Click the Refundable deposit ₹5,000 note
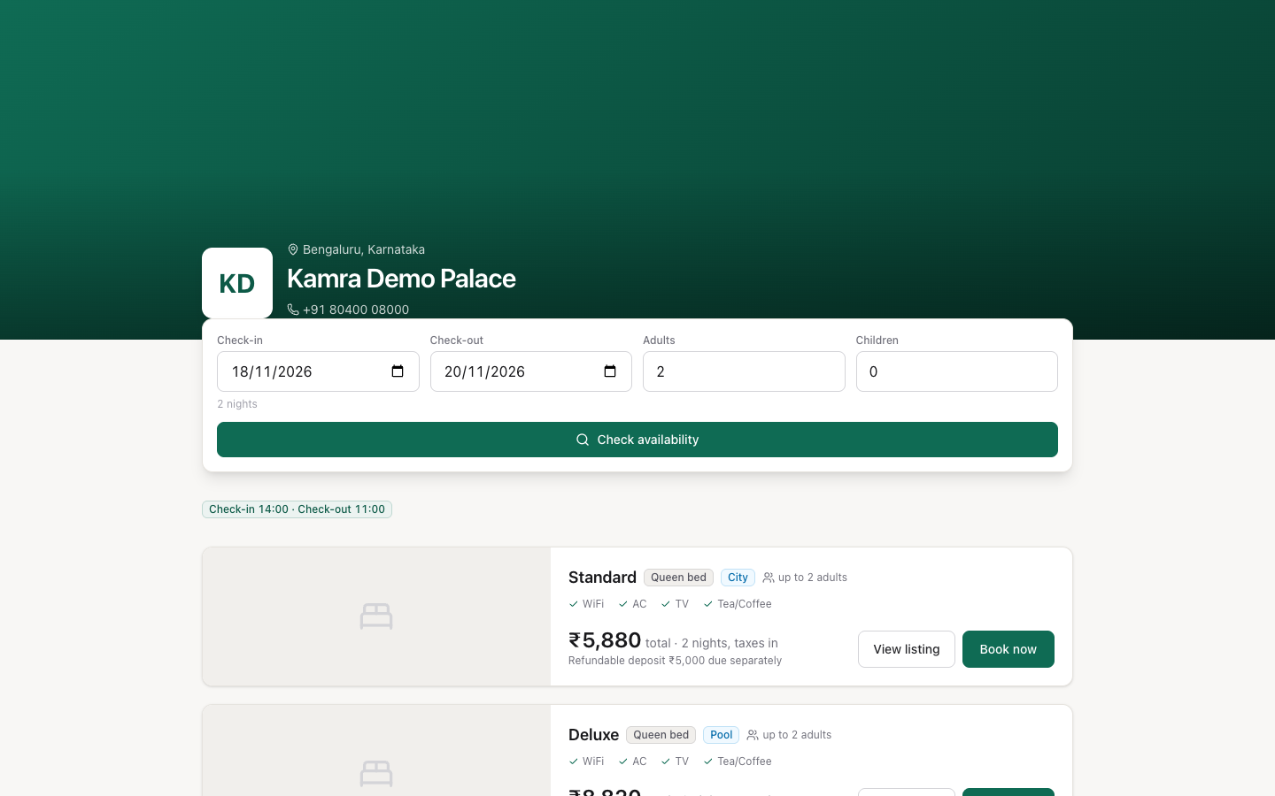 (x=676, y=661)
